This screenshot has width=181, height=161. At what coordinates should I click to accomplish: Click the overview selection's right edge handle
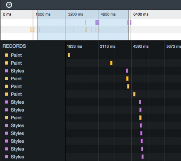click(128, 25)
